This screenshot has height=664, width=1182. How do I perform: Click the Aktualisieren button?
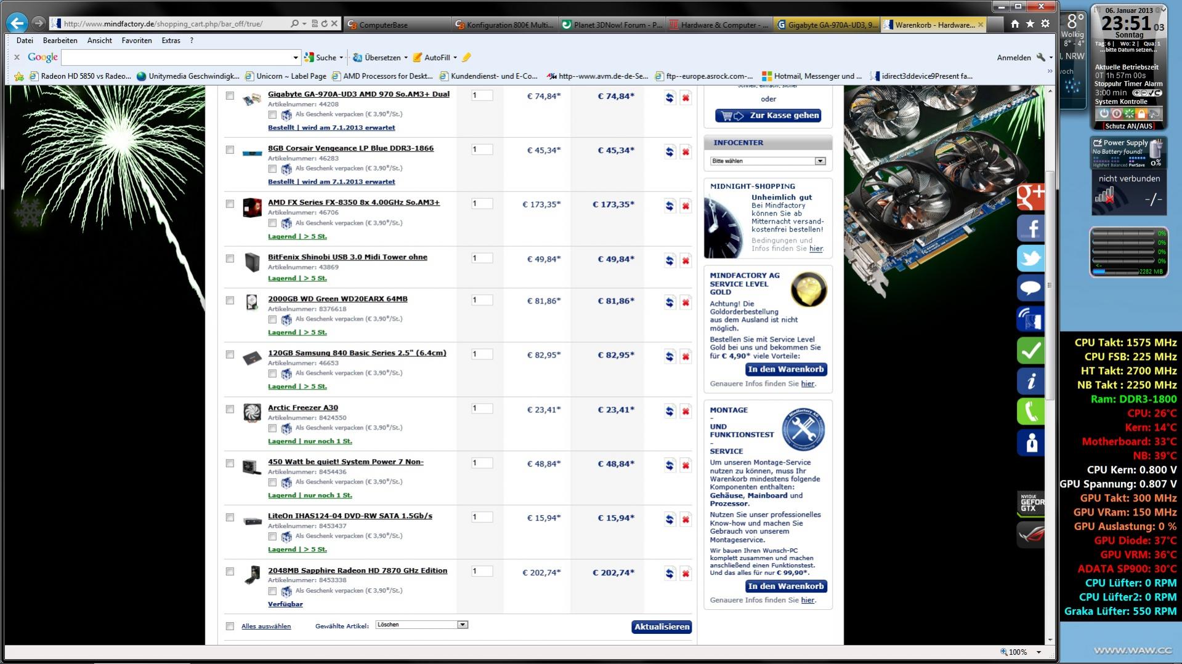662,626
